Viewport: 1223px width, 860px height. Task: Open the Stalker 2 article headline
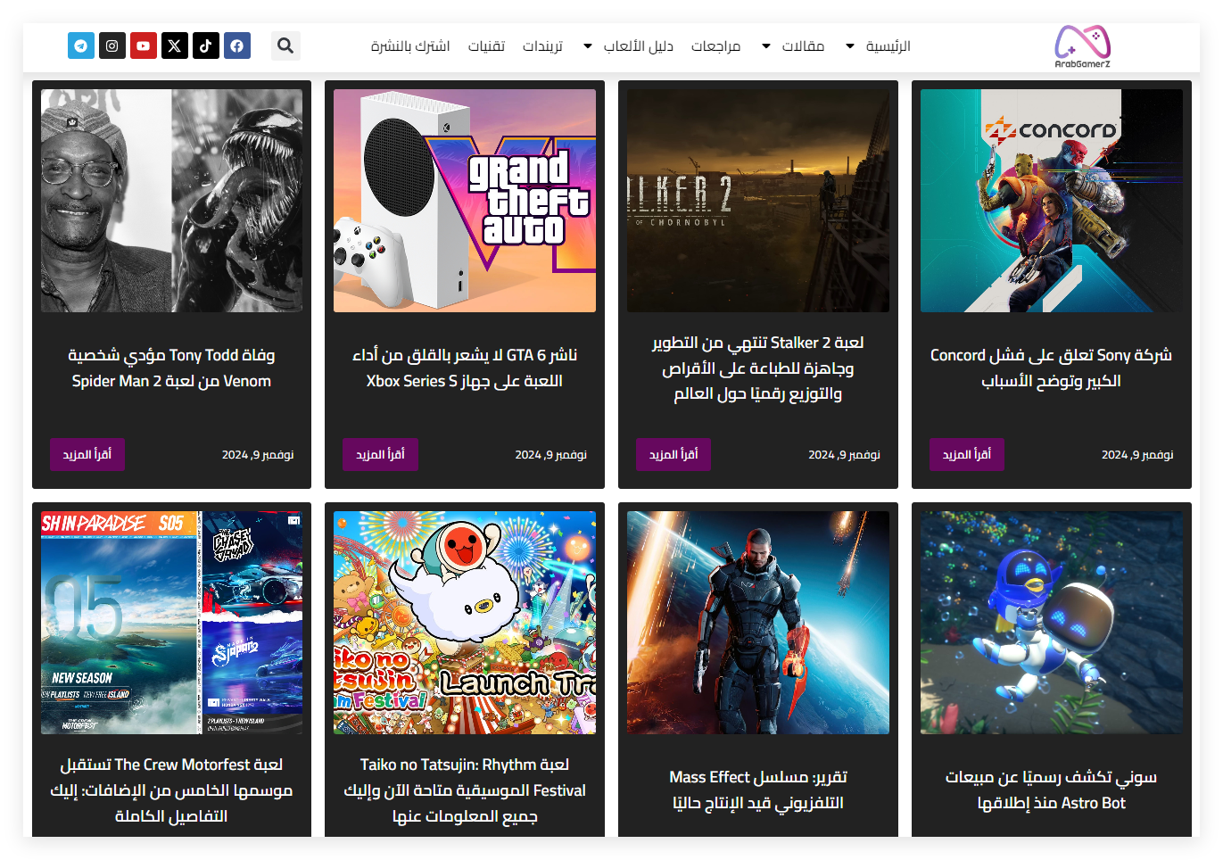(x=757, y=368)
